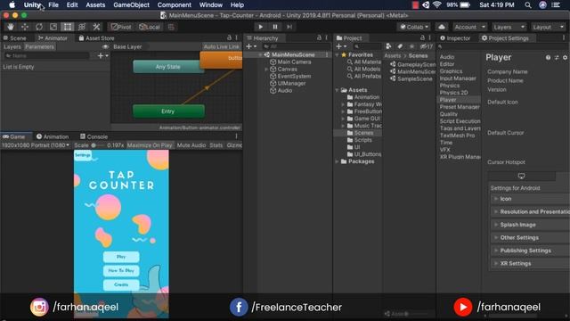The image size is (570, 321).
Task: Toggle Auto Live Link
Action: point(222,47)
